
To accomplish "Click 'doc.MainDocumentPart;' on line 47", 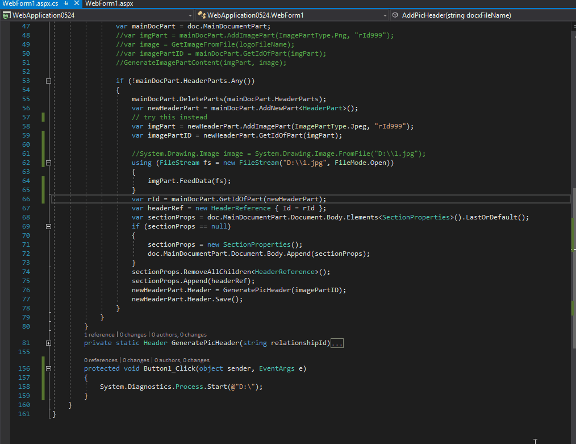I will tap(229, 27).
